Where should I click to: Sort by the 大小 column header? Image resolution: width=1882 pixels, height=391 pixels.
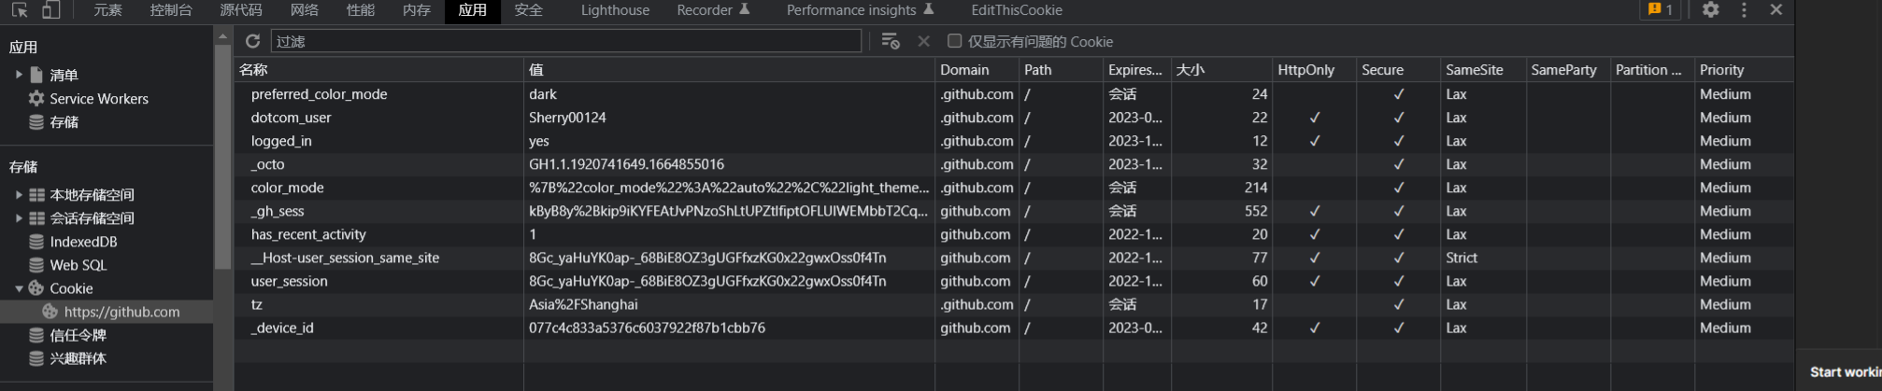point(1221,69)
